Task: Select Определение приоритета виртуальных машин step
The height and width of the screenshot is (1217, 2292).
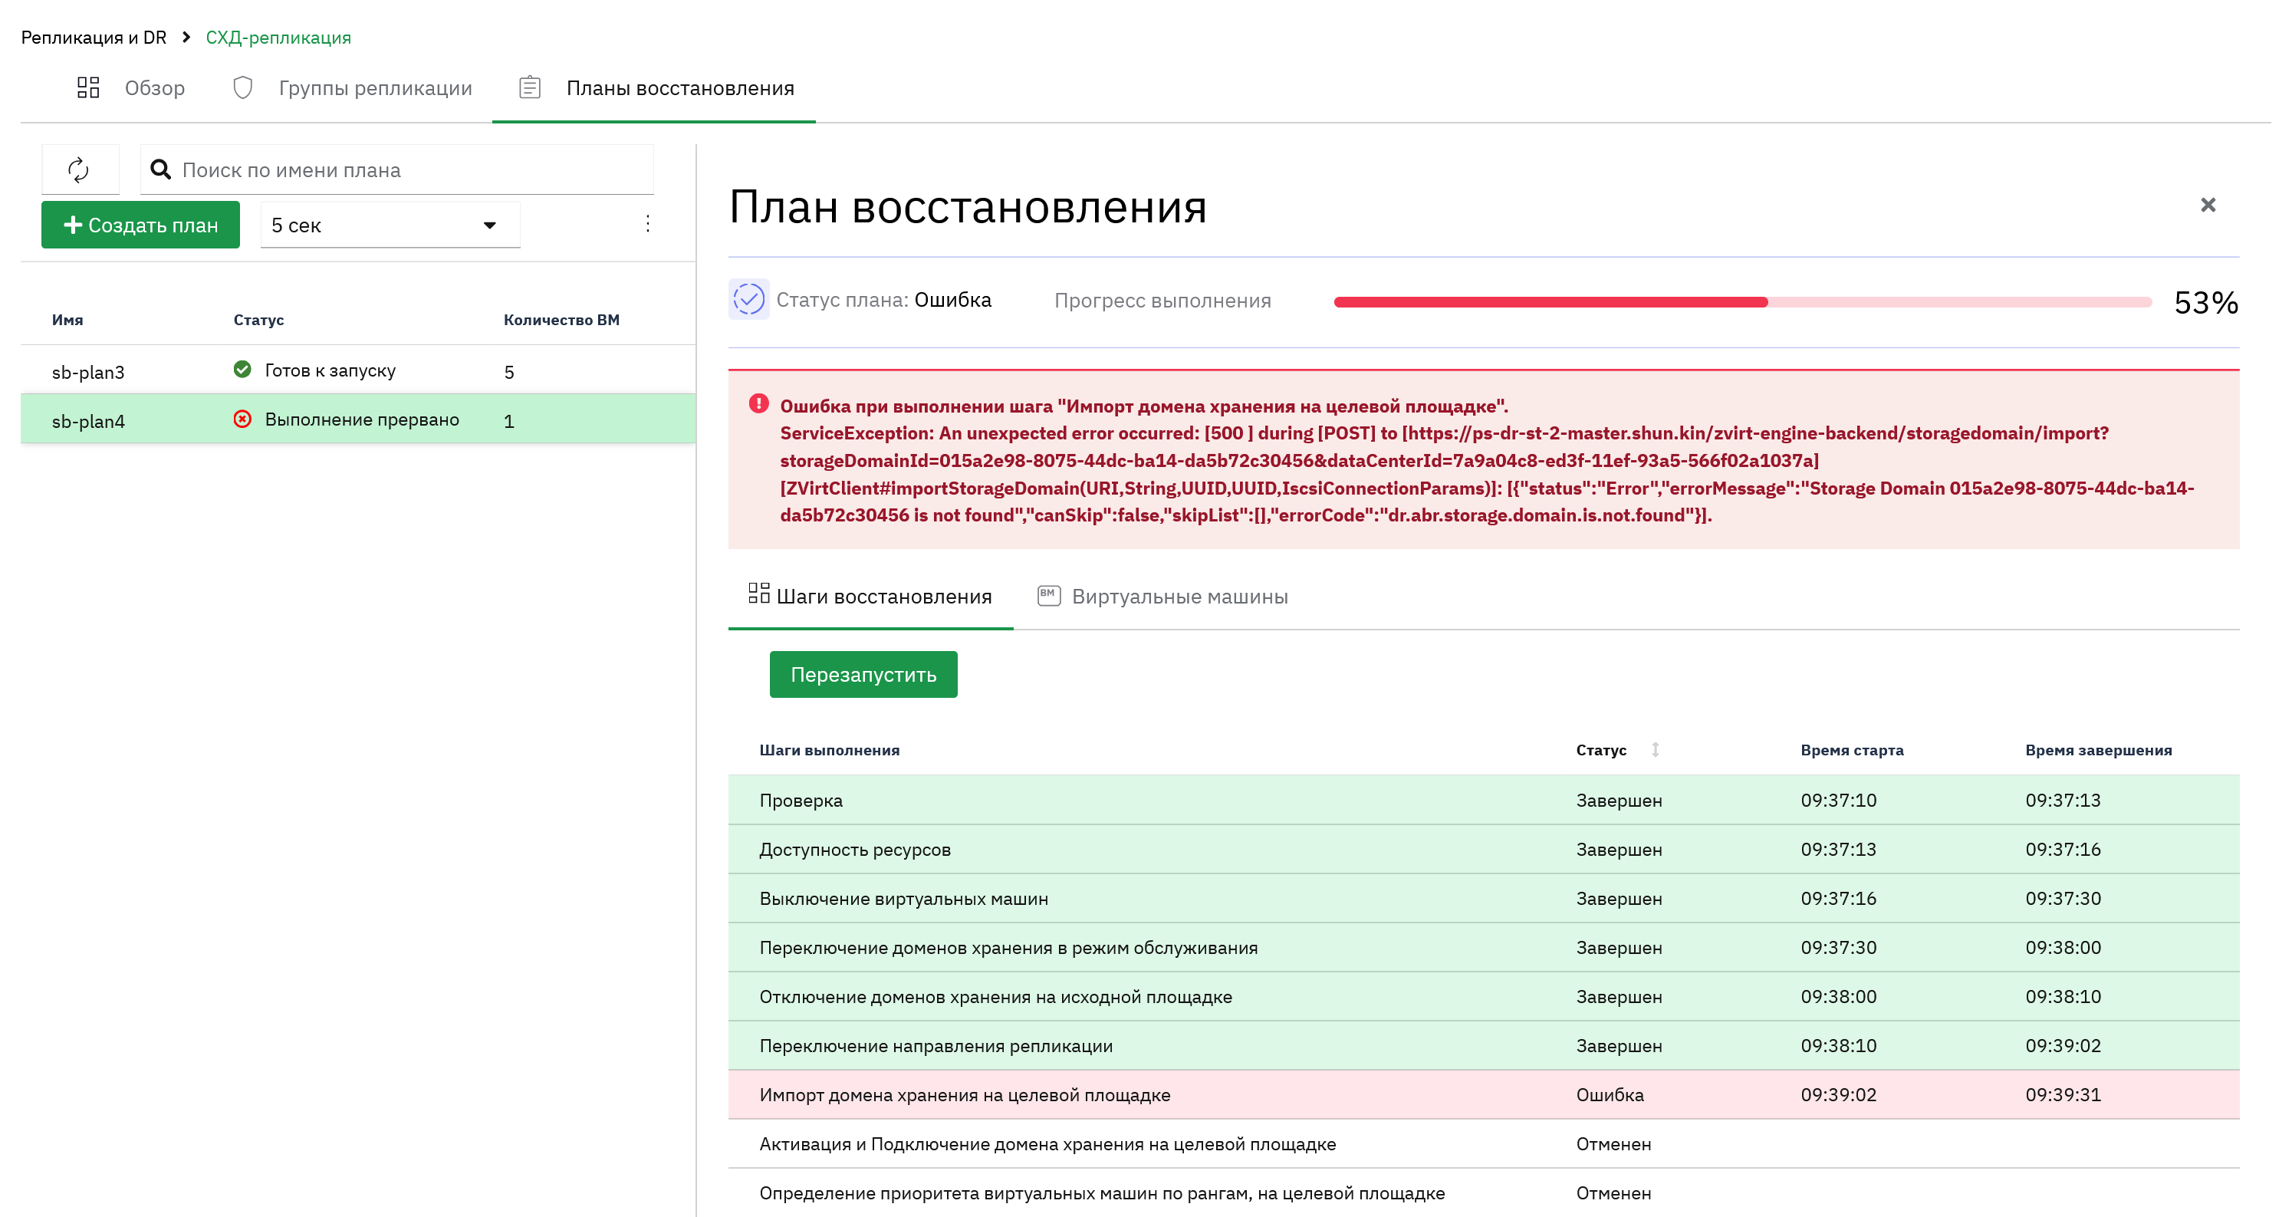Action: click(1483, 1193)
